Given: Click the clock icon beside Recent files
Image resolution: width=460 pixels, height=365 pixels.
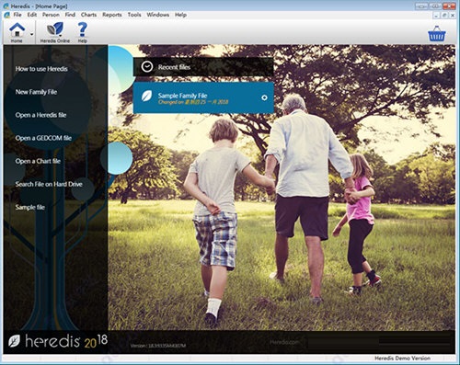Looking at the screenshot, I should tap(147, 66).
